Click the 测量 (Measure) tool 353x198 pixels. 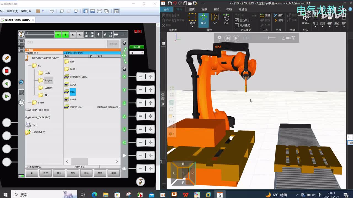pos(265,15)
